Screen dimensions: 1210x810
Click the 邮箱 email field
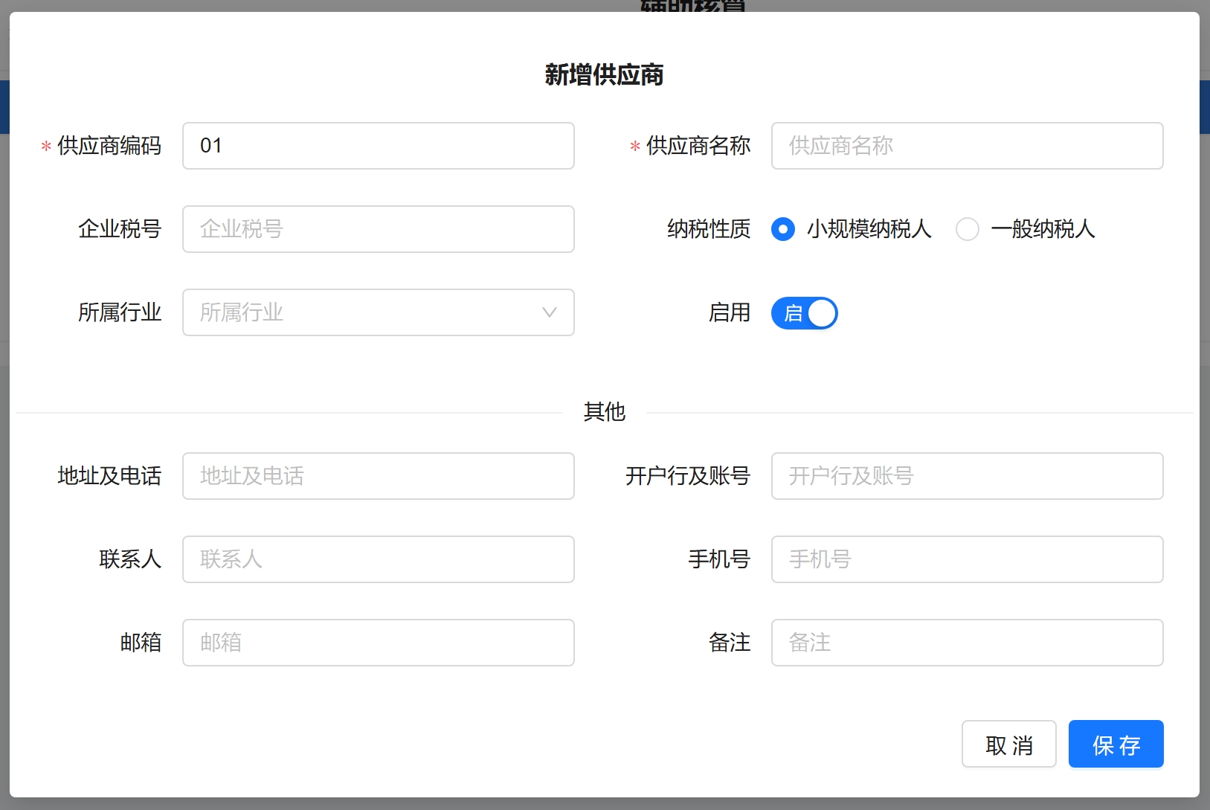pyautogui.click(x=378, y=643)
